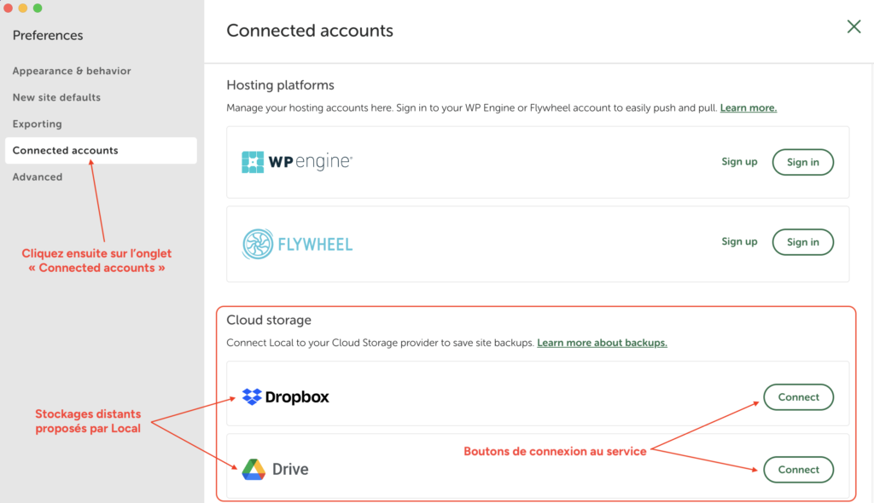Open Appearance & behavior preferences
874x503 pixels.
point(72,71)
